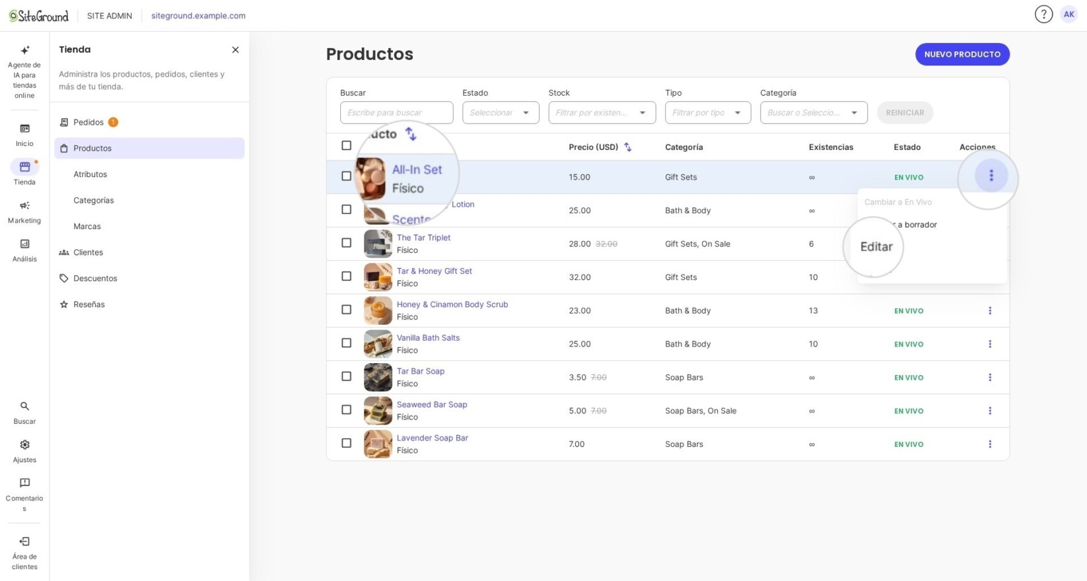The width and height of the screenshot is (1087, 581).
Task: Open the AK user avatar menu
Action: [x=1069, y=14]
